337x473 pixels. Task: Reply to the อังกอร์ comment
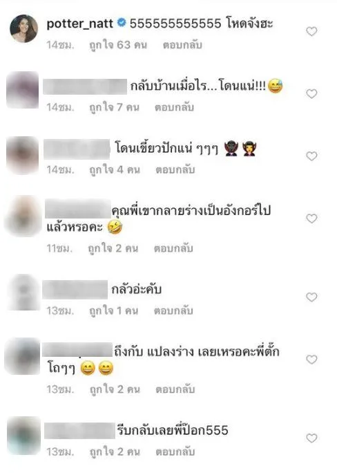(x=173, y=248)
